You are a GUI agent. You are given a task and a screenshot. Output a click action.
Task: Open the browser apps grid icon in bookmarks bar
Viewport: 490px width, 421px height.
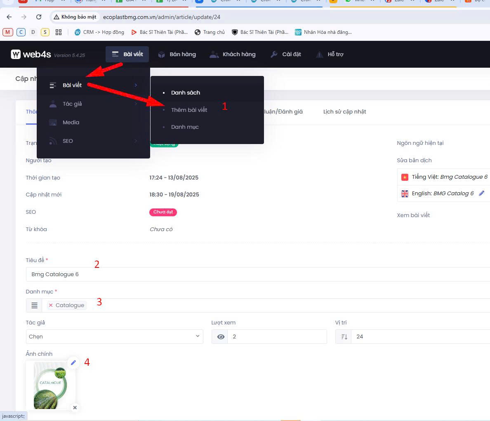click(59, 32)
